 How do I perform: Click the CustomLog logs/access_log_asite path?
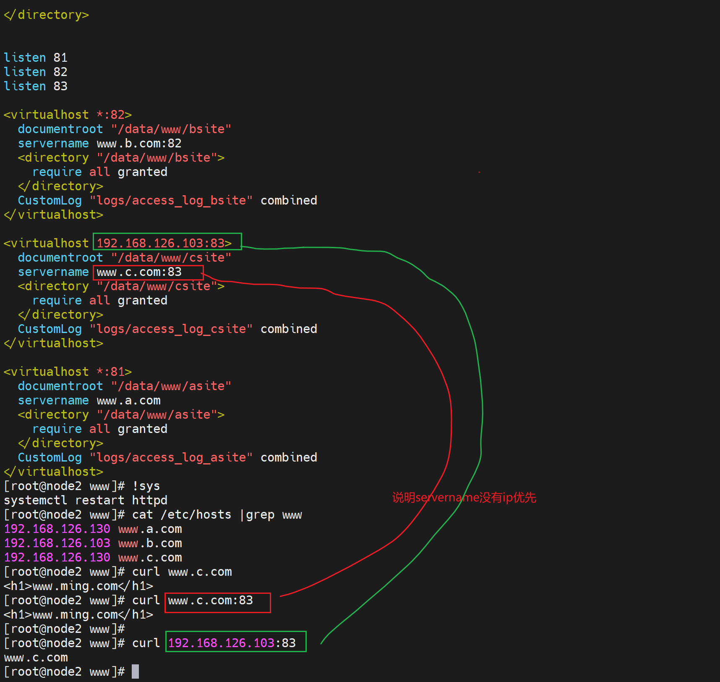tap(171, 457)
